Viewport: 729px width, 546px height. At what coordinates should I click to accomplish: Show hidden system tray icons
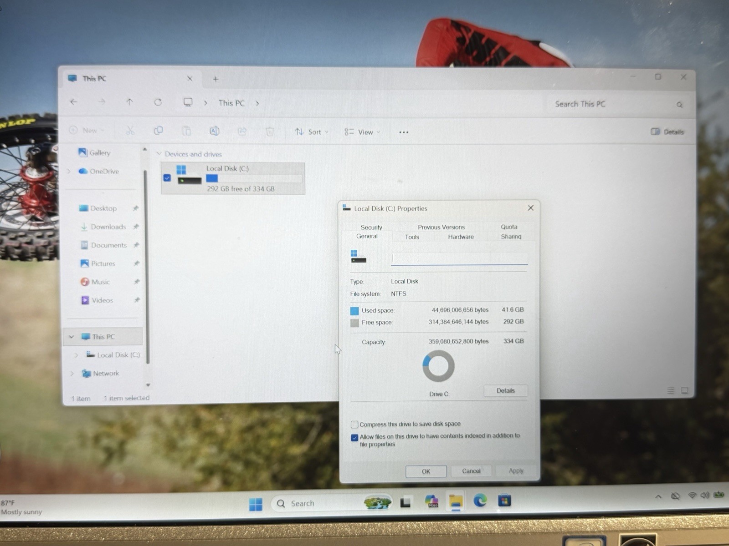point(658,496)
